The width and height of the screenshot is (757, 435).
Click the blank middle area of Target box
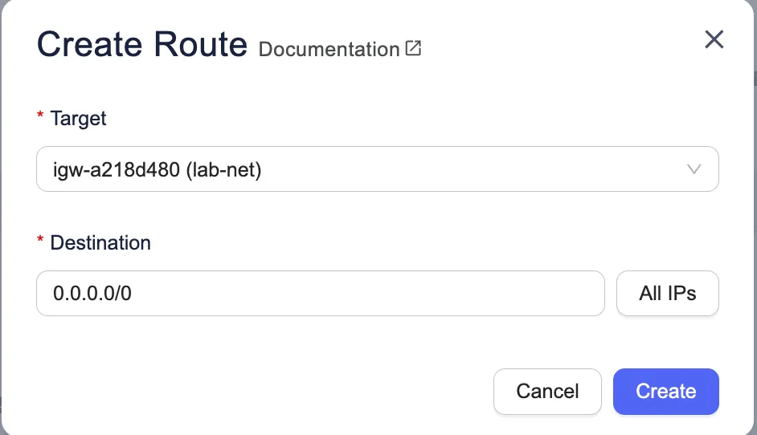466,169
